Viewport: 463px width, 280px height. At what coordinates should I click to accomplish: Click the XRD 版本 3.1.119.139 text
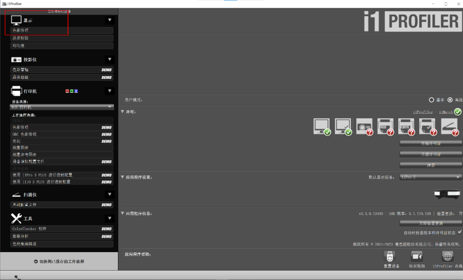(x=410, y=214)
